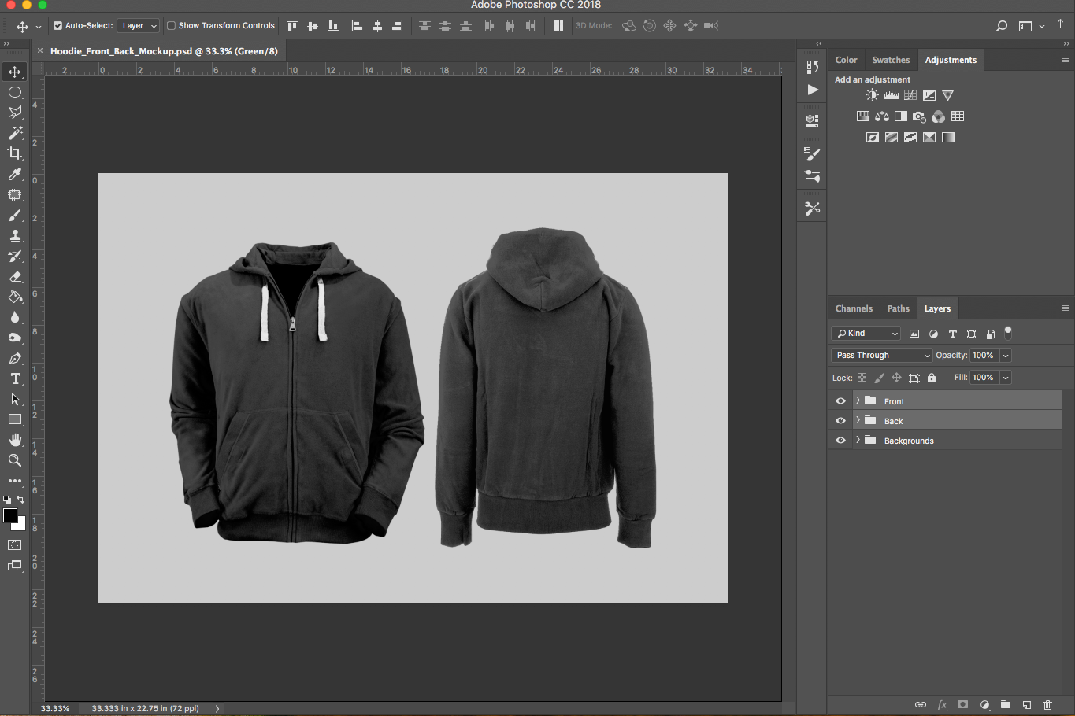This screenshot has height=716, width=1075.
Task: Select the Hand tool
Action: 15,440
